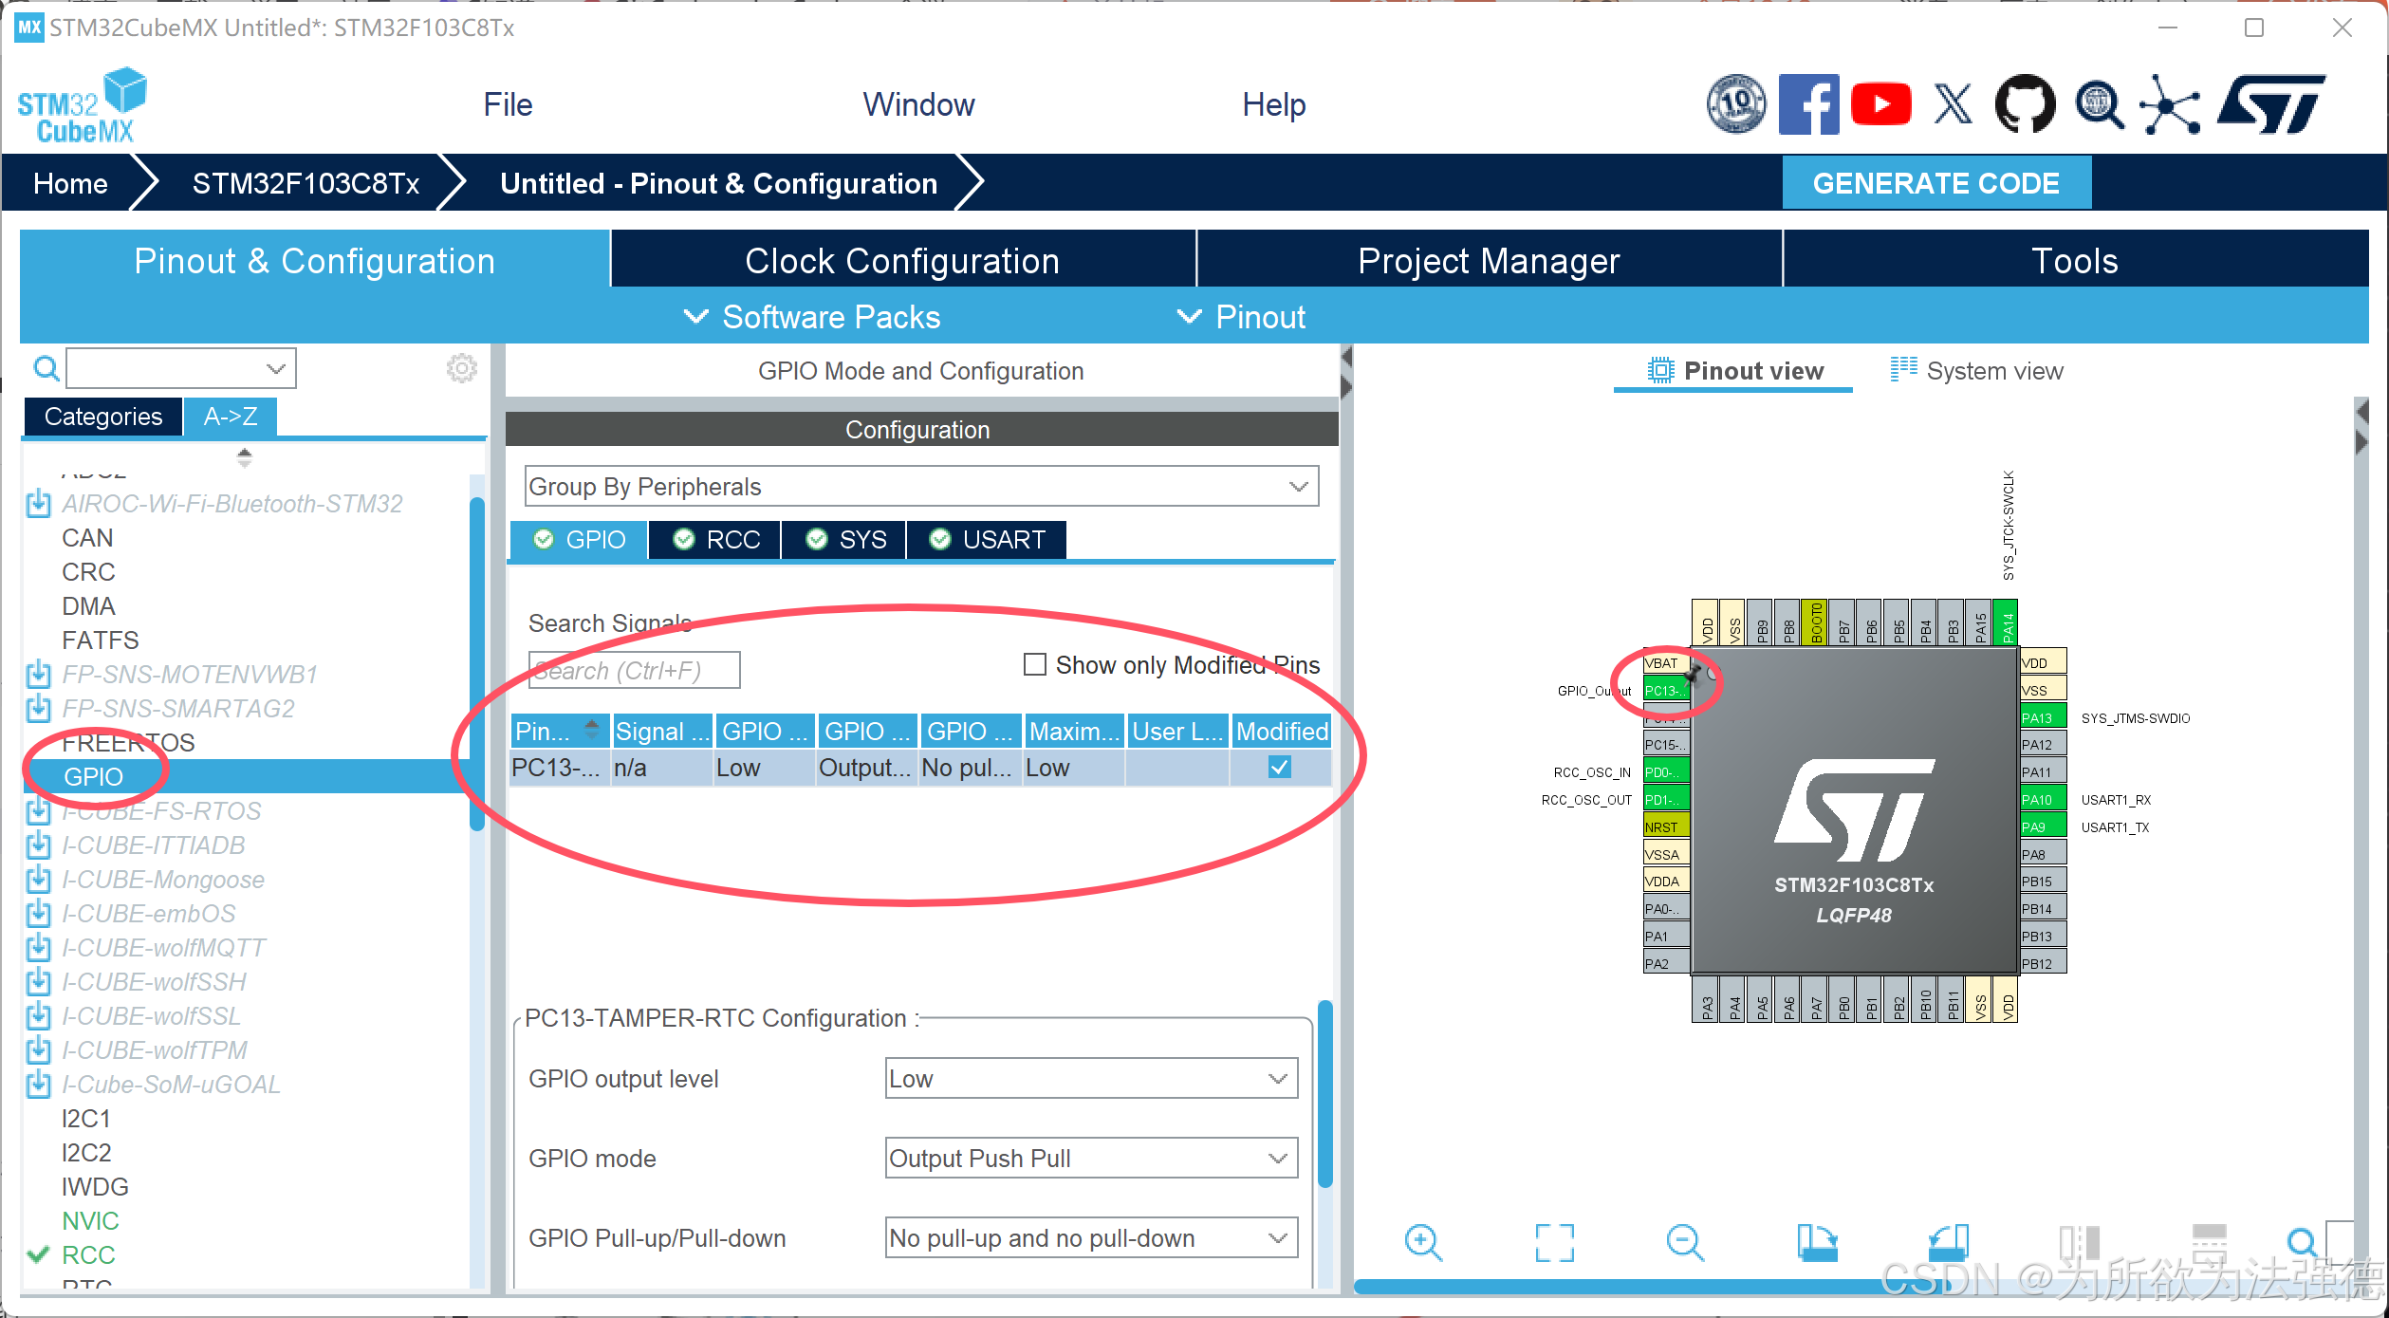The height and width of the screenshot is (1318, 2389).
Task: Switch to System view
Action: tap(1977, 371)
